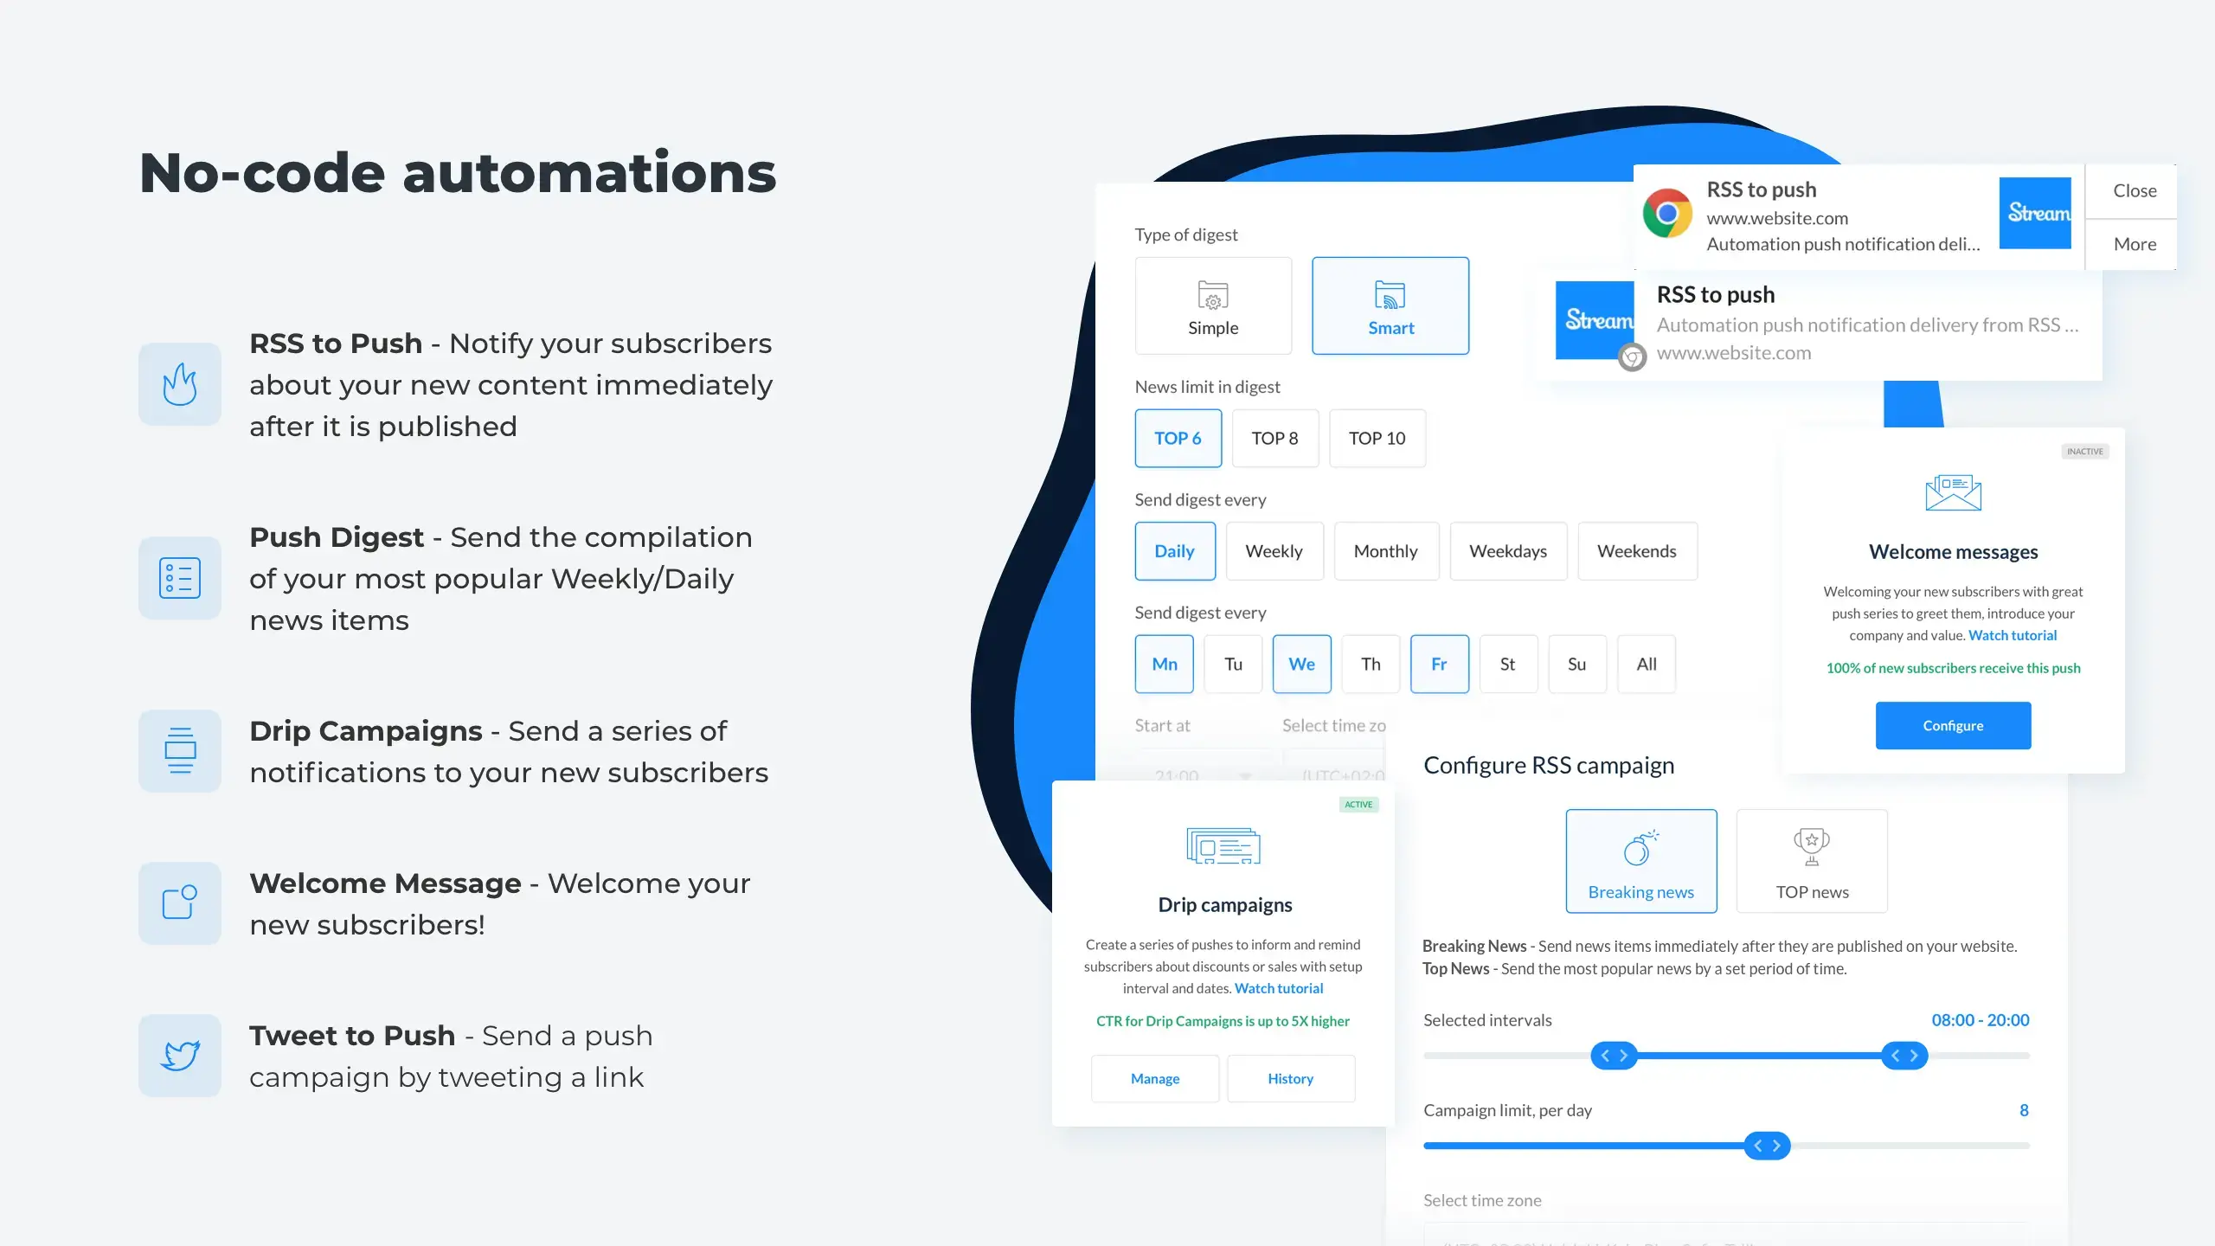The height and width of the screenshot is (1246, 2215).
Task: Select the Simple digest type radio button
Action: pyautogui.click(x=1212, y=305)
